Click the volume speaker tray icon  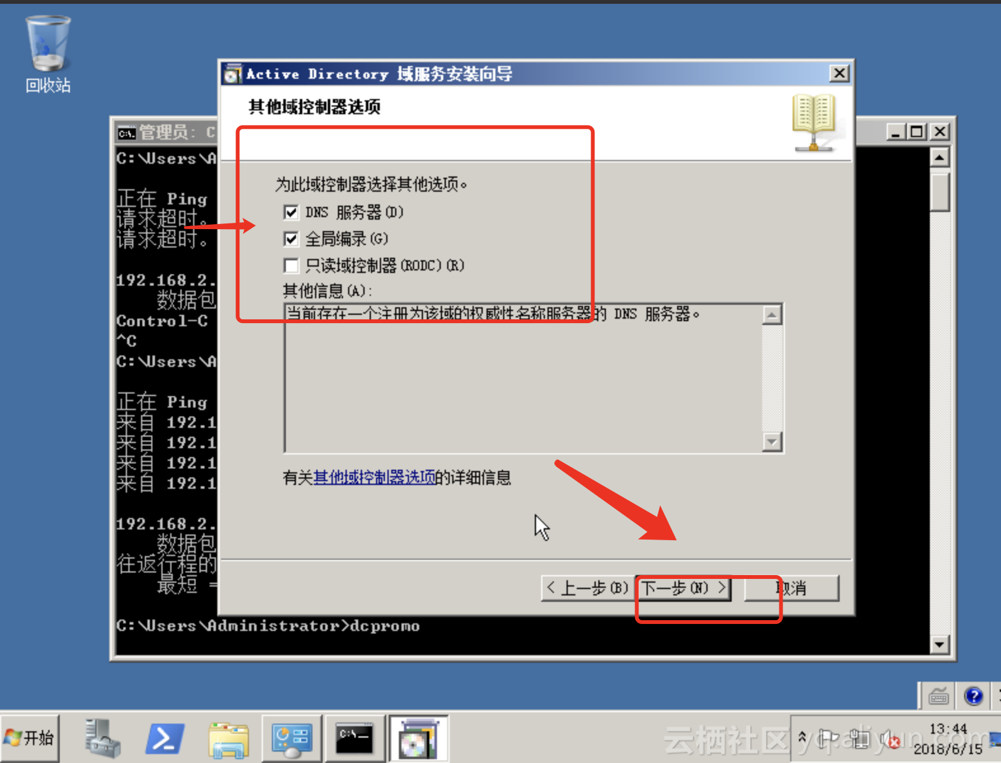891,739
